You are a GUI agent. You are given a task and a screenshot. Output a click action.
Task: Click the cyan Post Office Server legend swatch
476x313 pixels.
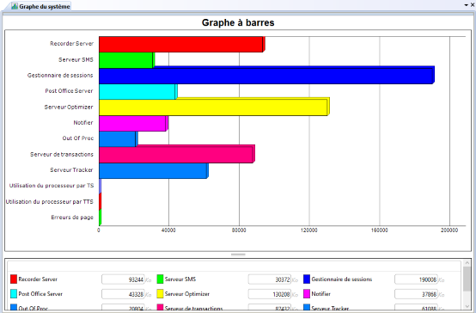14,294
